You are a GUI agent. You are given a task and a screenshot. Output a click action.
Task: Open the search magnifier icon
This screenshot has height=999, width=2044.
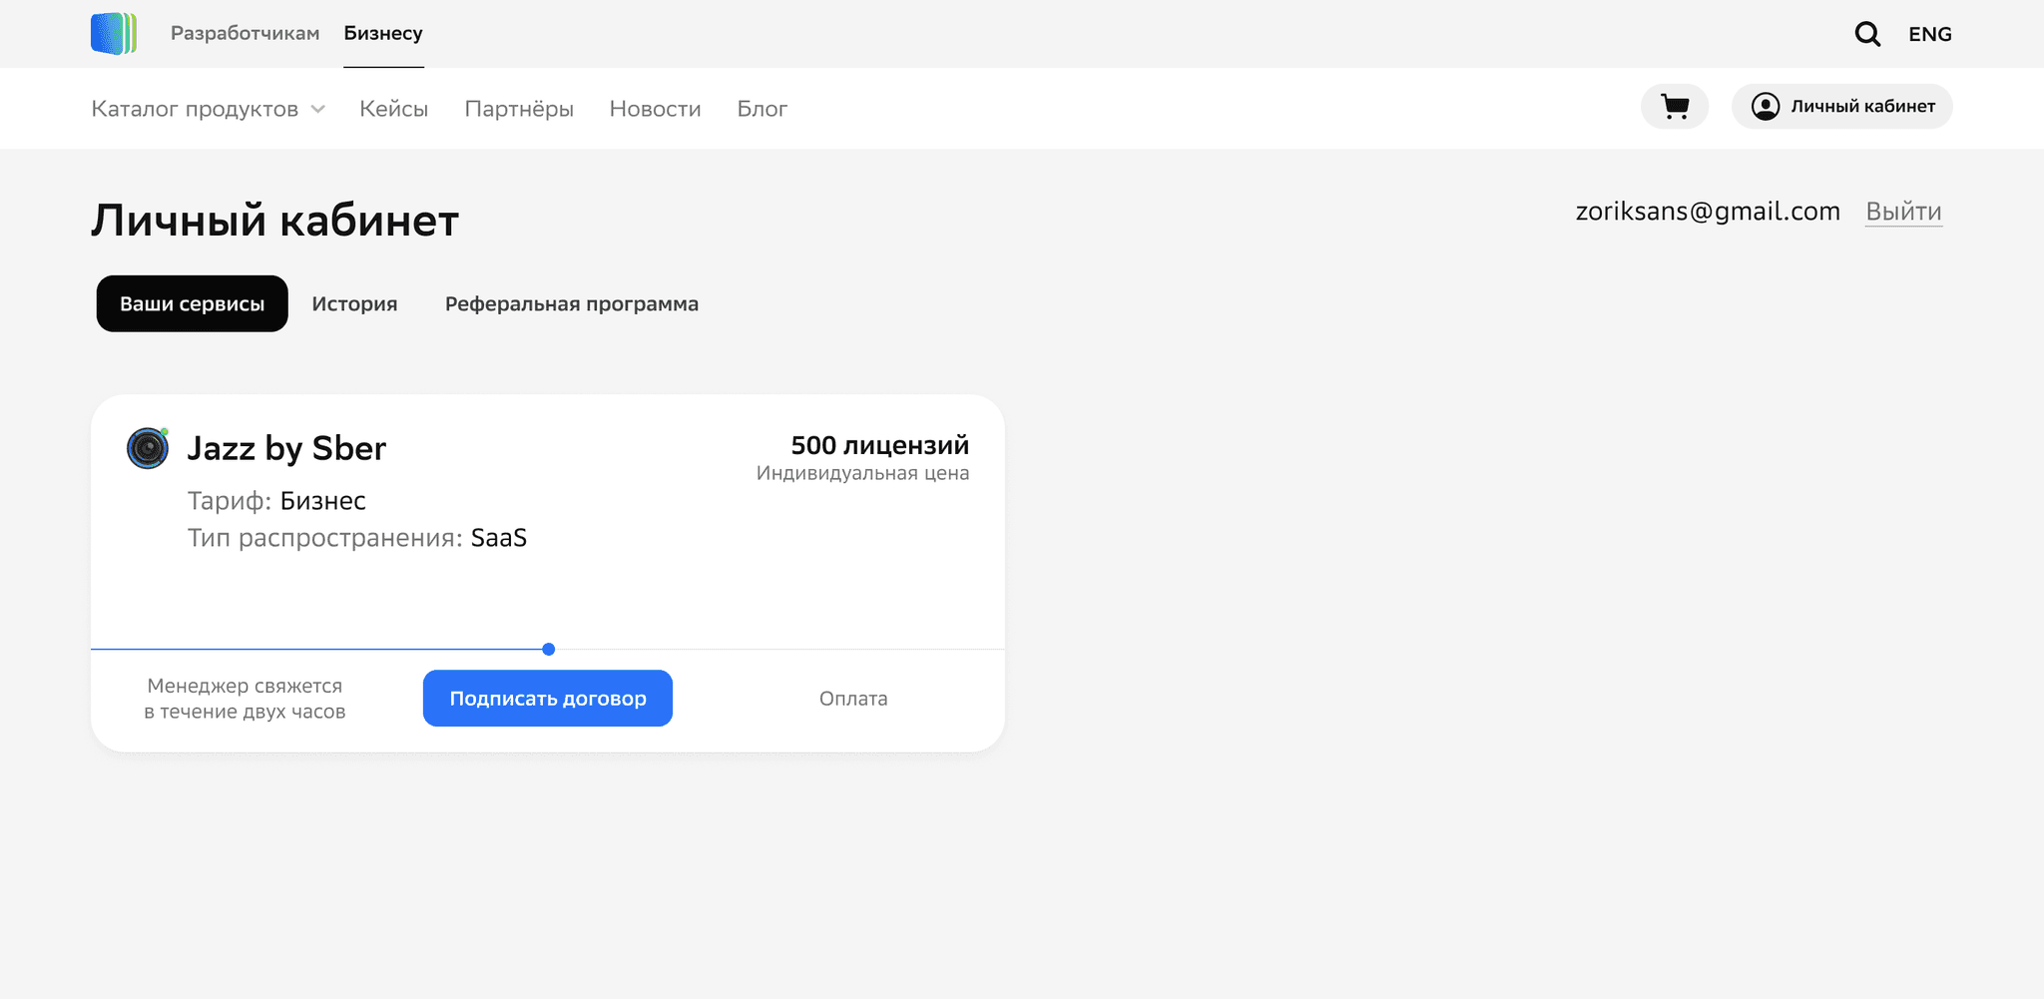(x=1866, y=34)
